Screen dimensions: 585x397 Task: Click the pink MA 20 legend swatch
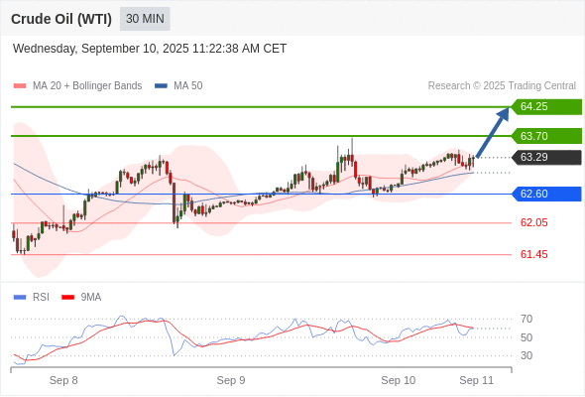coord(20,86)
